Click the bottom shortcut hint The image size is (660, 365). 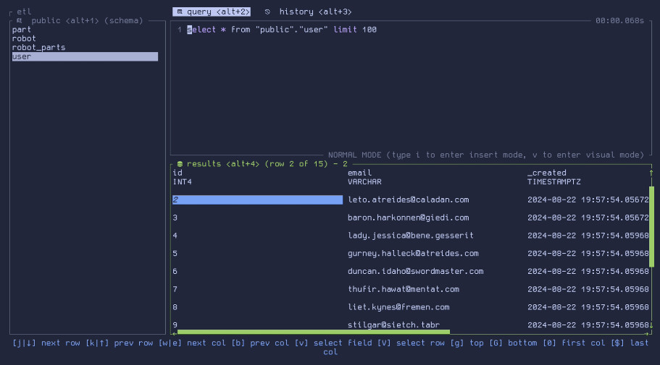(x=513, y=343)
